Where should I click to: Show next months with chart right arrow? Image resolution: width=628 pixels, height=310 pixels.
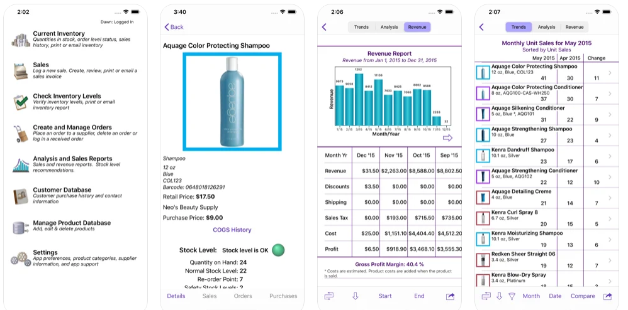pyautogui.click(x=447, y=137)
